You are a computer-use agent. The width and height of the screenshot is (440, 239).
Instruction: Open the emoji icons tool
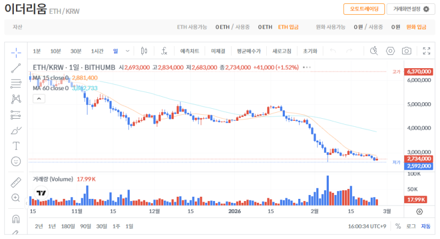16,162
